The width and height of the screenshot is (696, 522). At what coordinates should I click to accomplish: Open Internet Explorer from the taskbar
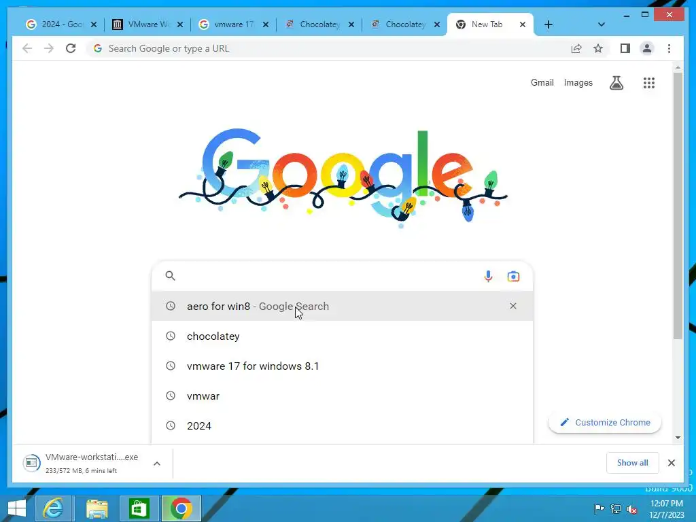[53, 508]
